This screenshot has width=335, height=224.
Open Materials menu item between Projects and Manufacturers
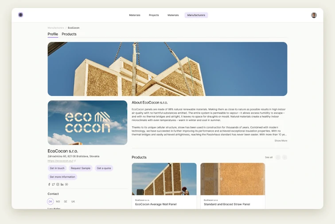coord(173,15)
